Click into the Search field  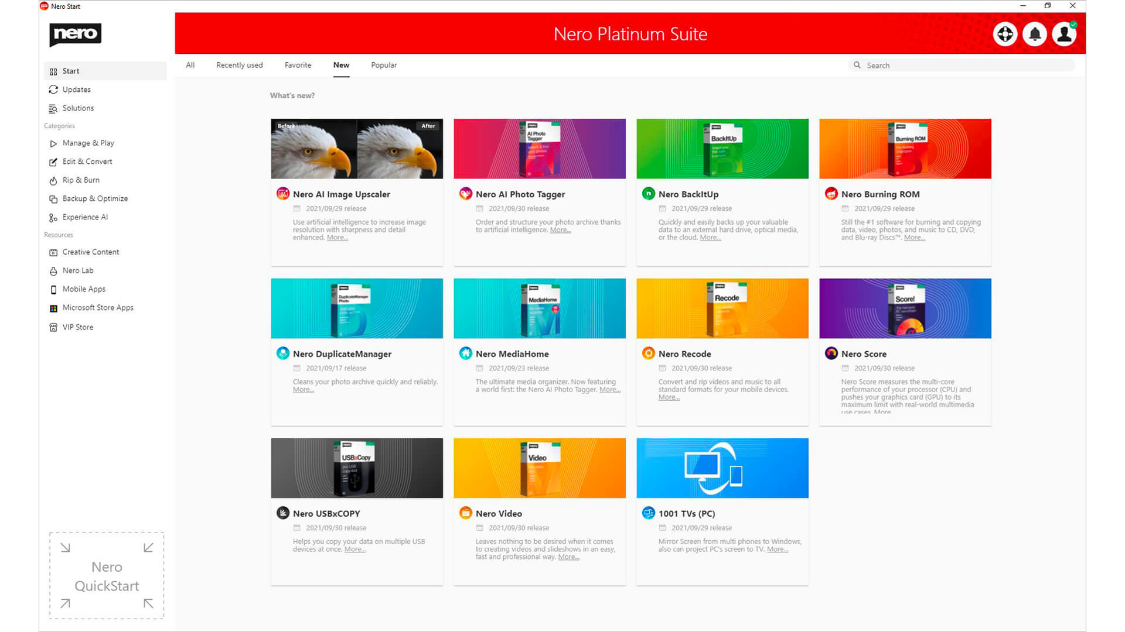(x=961, y=66)
